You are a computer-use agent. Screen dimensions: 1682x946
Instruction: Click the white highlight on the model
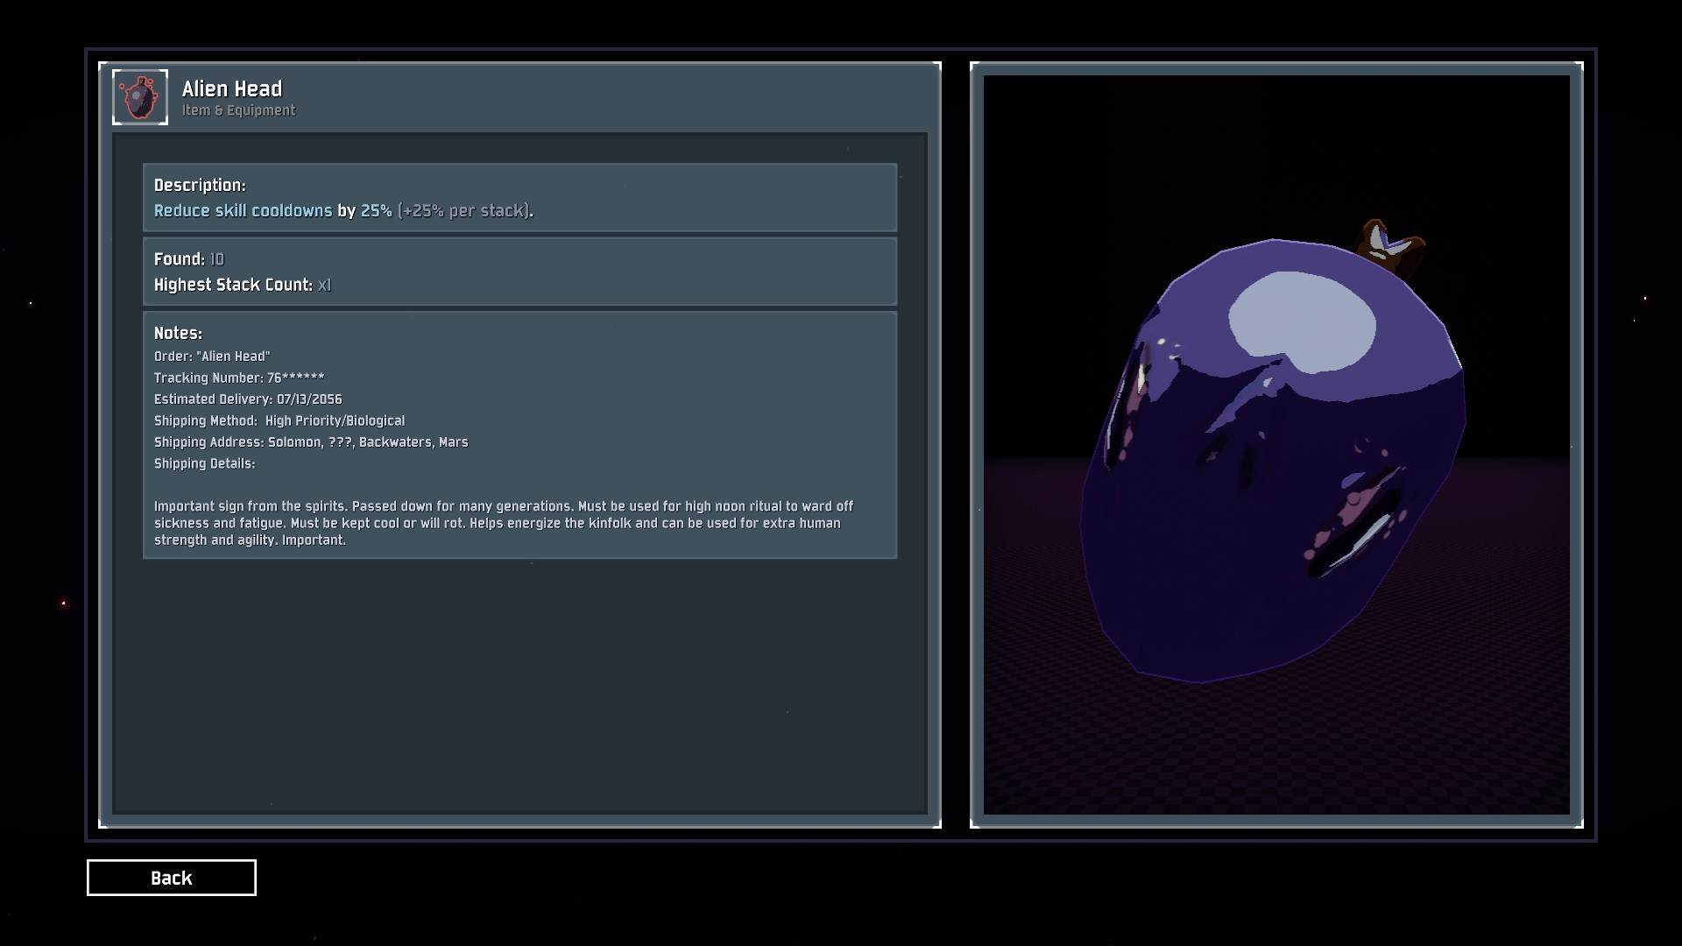[x=1301, y=319]
